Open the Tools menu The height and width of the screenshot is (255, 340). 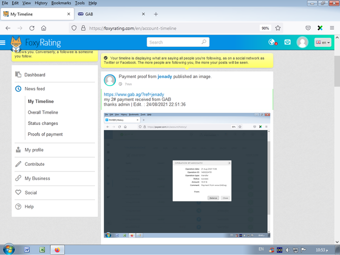[80, 3]
